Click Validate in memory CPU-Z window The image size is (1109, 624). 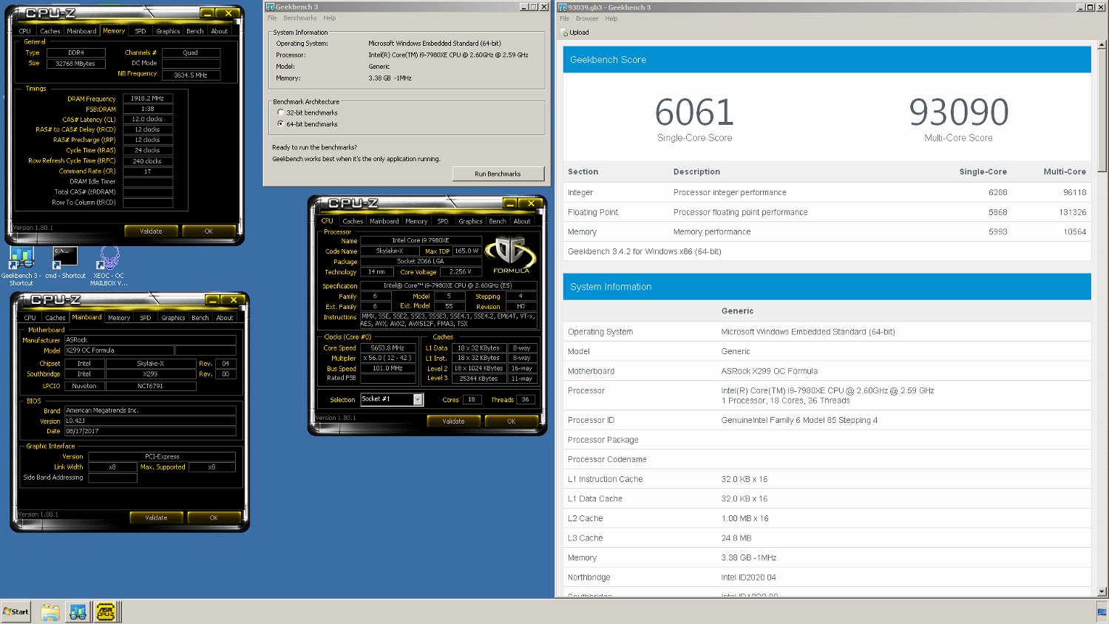point(151,231)
